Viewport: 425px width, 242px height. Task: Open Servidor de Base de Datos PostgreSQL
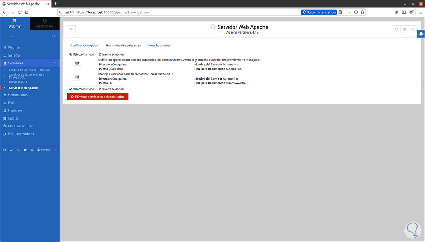(27, 76)
